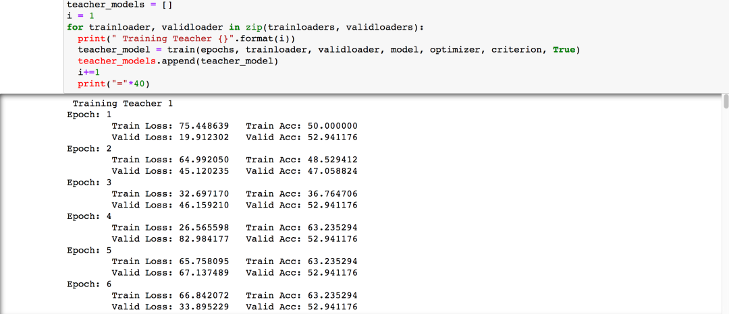This screenshot has height=314, width=729.
Task: Click Train Loss value 75.448639
Action: [204, 126]
